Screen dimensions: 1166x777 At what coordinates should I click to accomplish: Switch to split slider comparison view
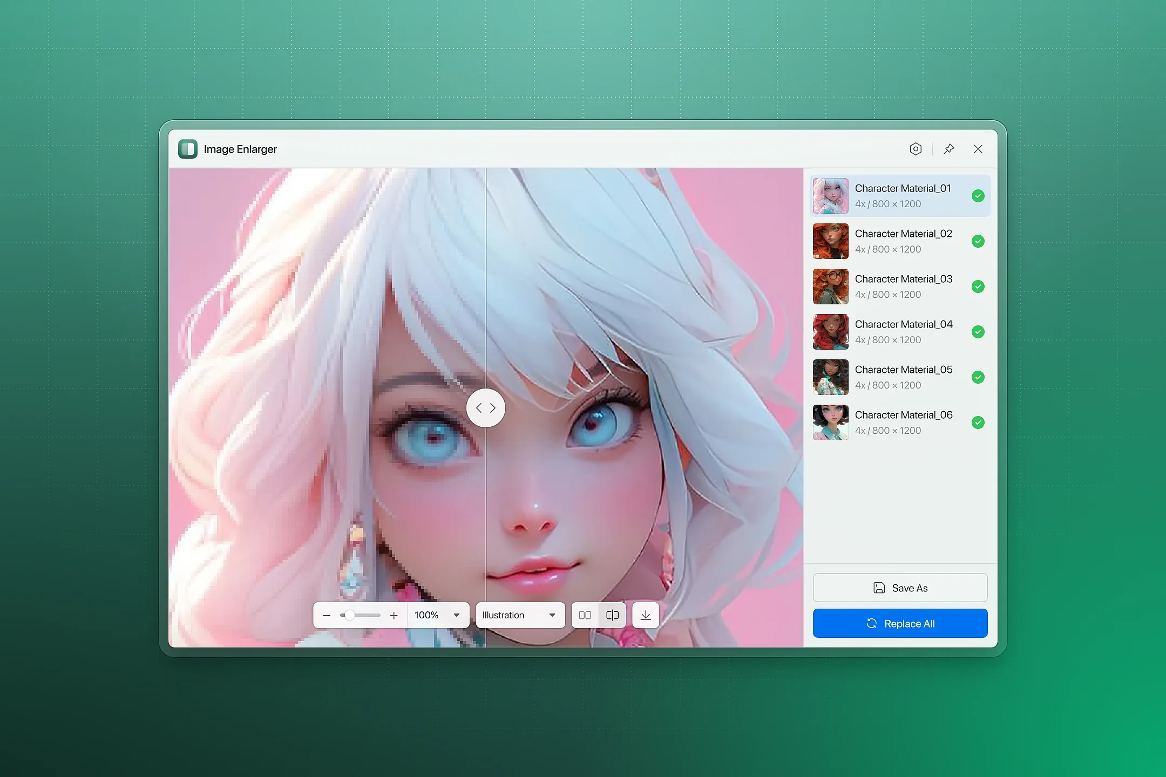(x=612, y=615)
